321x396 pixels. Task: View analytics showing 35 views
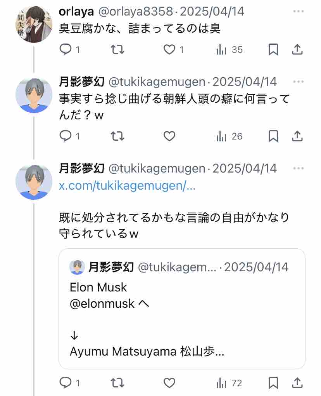point(229,50)
